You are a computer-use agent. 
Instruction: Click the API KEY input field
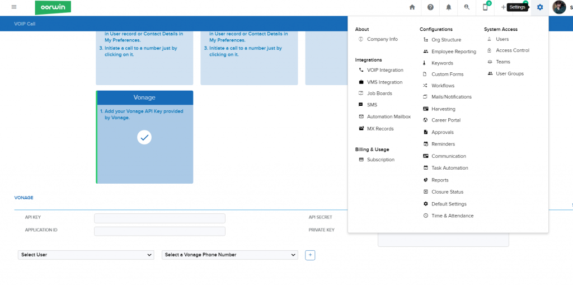point(159,218)
